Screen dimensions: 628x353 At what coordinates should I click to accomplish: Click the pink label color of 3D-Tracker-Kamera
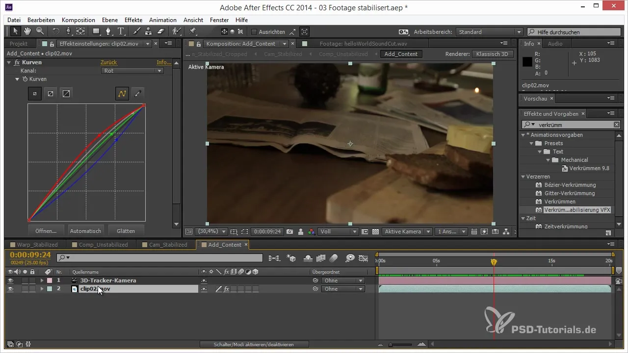[50, 280]
